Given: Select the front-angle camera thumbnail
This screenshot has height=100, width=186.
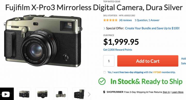Looking at the screenshot, I should (24, 94).
